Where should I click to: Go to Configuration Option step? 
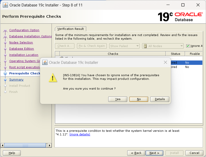(24, 30)
